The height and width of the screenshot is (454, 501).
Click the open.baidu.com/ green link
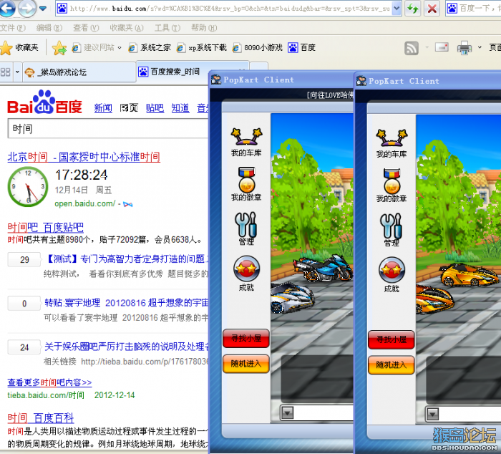(85, 203)
